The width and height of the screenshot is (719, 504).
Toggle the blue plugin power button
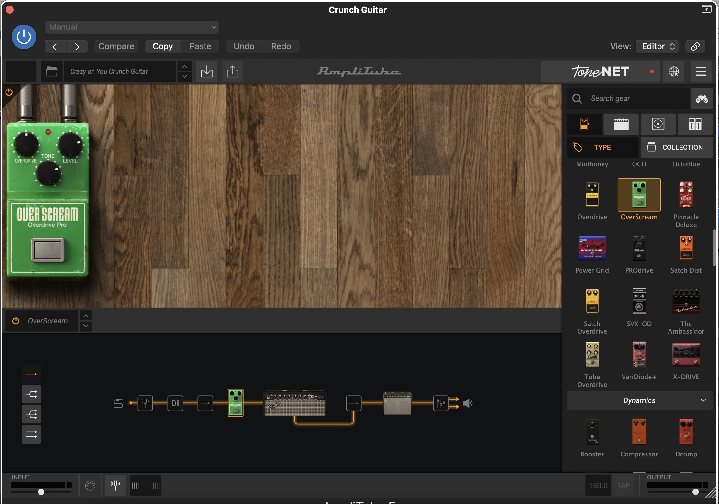[x=24, y=37]
